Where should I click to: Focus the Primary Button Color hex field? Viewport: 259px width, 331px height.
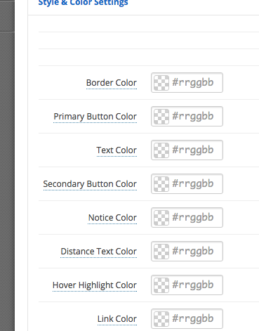pos(196,117)
